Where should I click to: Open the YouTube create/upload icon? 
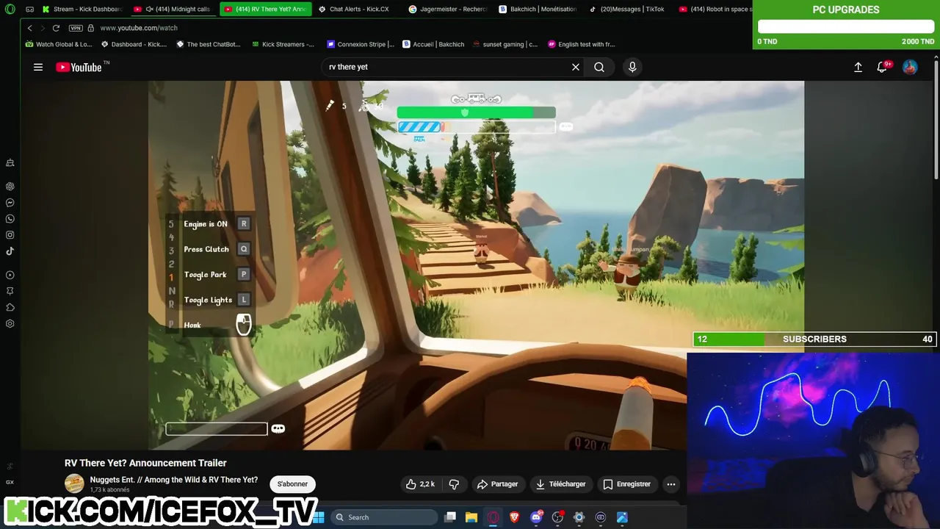[858, 67]
